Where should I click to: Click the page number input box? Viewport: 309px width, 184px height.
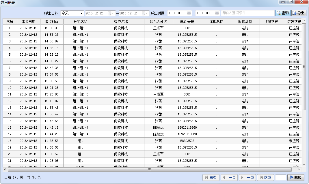coord(280,177)
